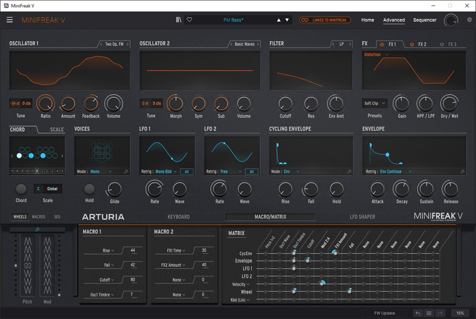Click the Linked to MiniFreak indicator
The image size is (476, 319).
pyautogui.click(x=325, y=20)
